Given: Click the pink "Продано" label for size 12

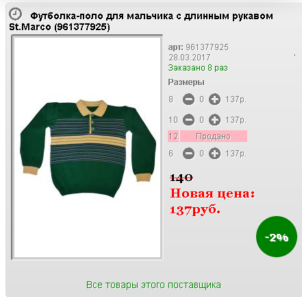Looking at the screenshot, I should tap(214, 136).
